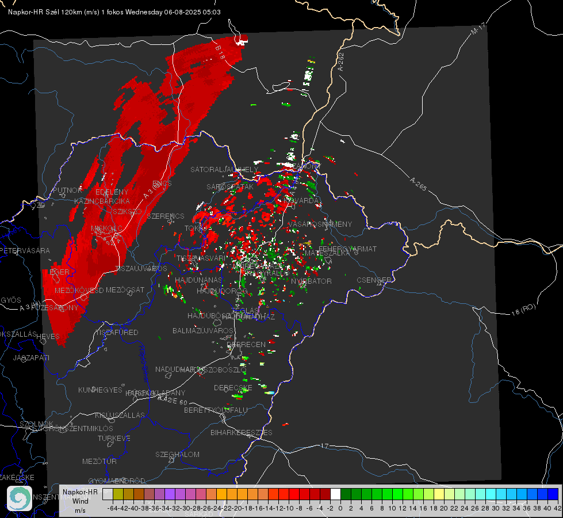Select the BERETTYOUJFALU label
The height and width of the screenshot is (518, 563).
pyautogui.click(x=216, y=410)
